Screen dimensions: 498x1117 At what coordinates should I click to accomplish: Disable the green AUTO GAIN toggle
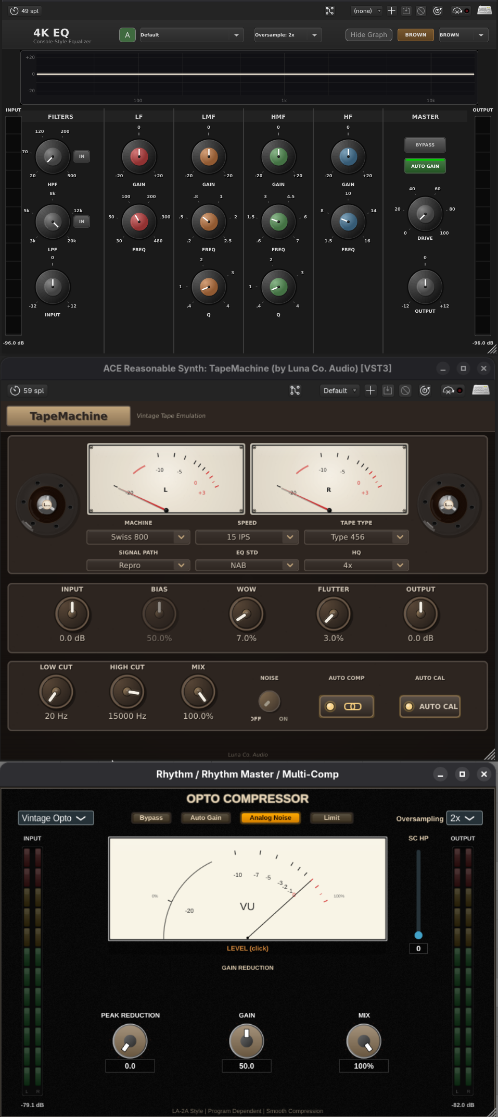[x=425, y=166]
